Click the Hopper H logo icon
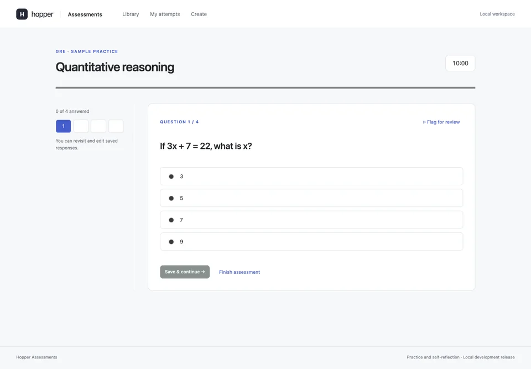531x369 pixels. (x=22, y=14)
